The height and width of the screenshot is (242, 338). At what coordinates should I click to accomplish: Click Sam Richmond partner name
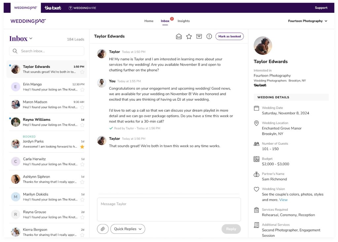(274, 179)
